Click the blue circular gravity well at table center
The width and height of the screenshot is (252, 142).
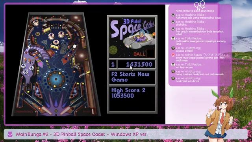tap(56, 79)
